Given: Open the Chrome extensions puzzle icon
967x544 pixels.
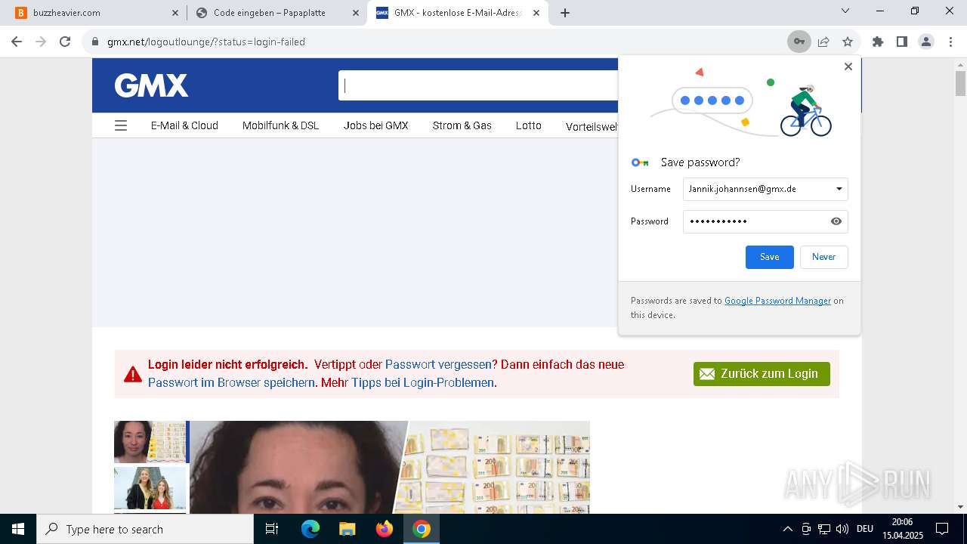Looking at the screenshot, I should [x=877, y=42].
